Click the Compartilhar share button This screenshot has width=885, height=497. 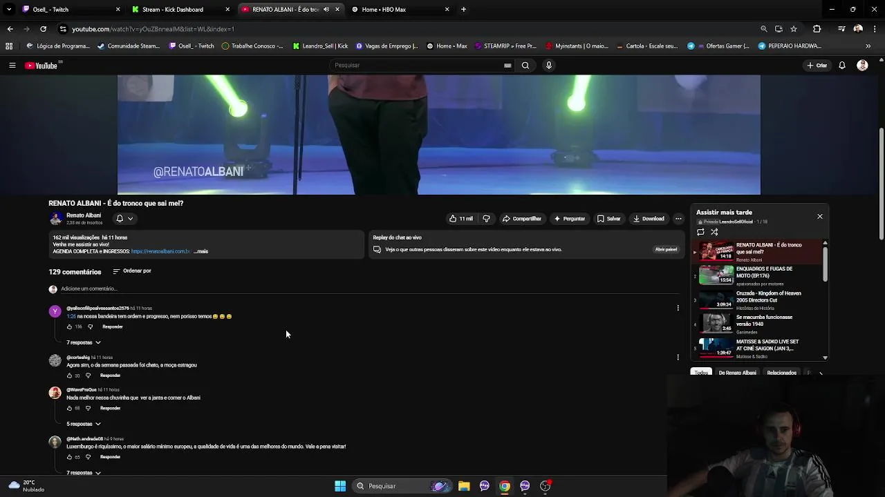pos(522,219)
